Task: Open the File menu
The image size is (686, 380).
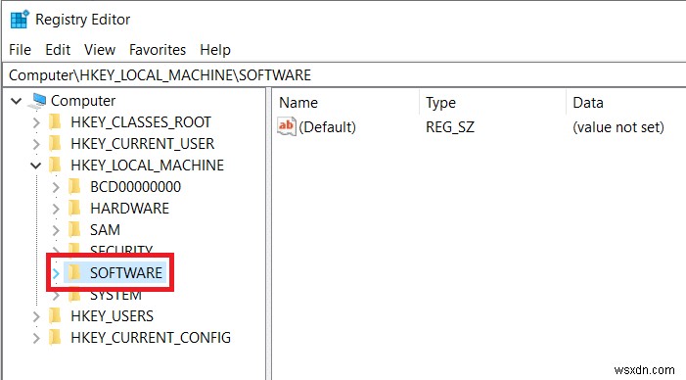Action: click(x=20, y=50)
